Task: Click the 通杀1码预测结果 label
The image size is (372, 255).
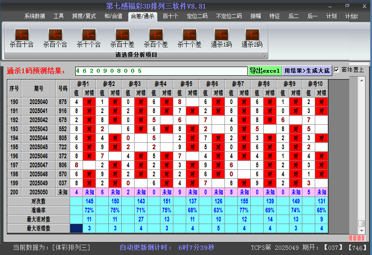Action: coord(36,71)
